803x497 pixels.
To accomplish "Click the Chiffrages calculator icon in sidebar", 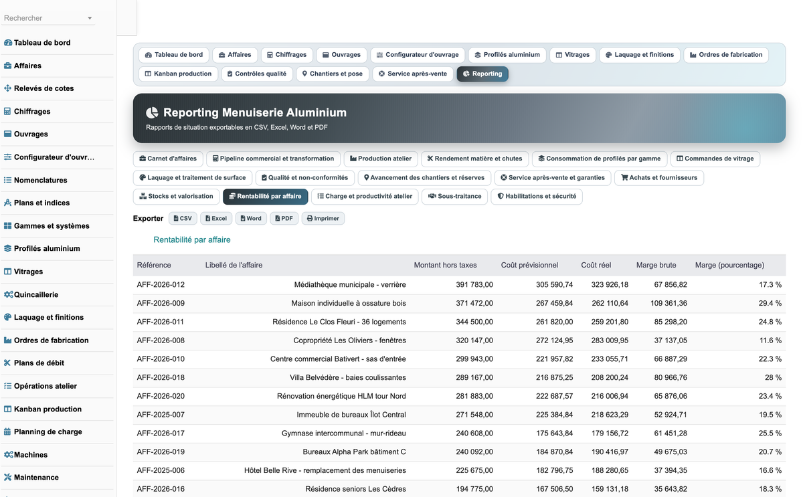I will (x=8, y=112).
